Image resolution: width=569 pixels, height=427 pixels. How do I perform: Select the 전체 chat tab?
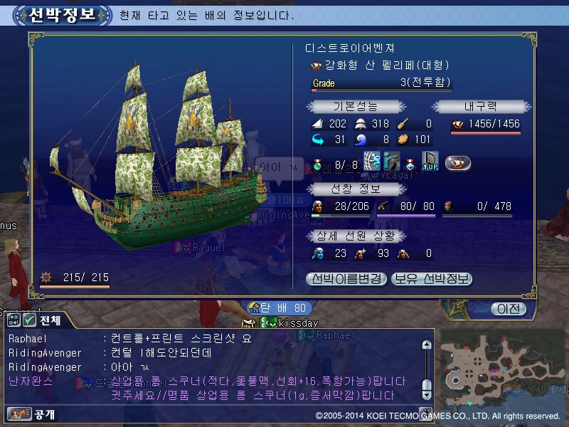50,320
